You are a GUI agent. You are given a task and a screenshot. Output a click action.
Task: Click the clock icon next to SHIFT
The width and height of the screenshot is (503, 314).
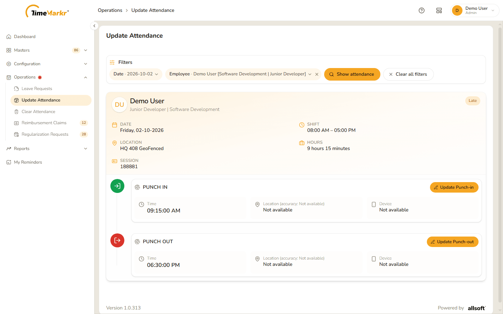click(x=302, y=125)
